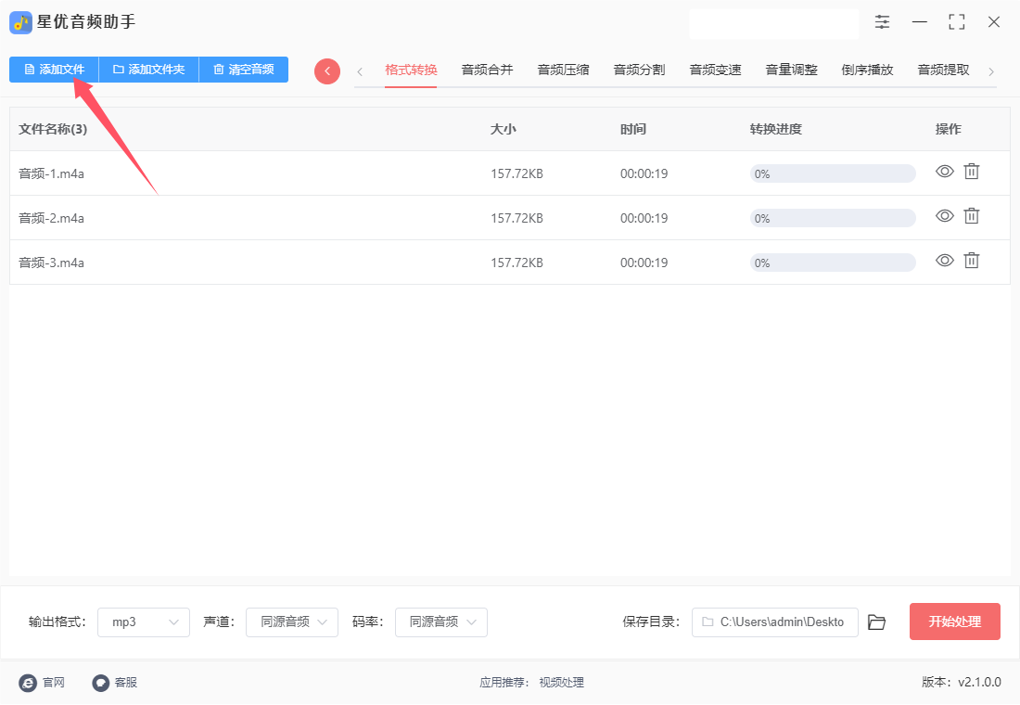The width and height of the screenshot is (1020, 705).
Task: Click the 转换进度 column header
Action: [775, 129]
